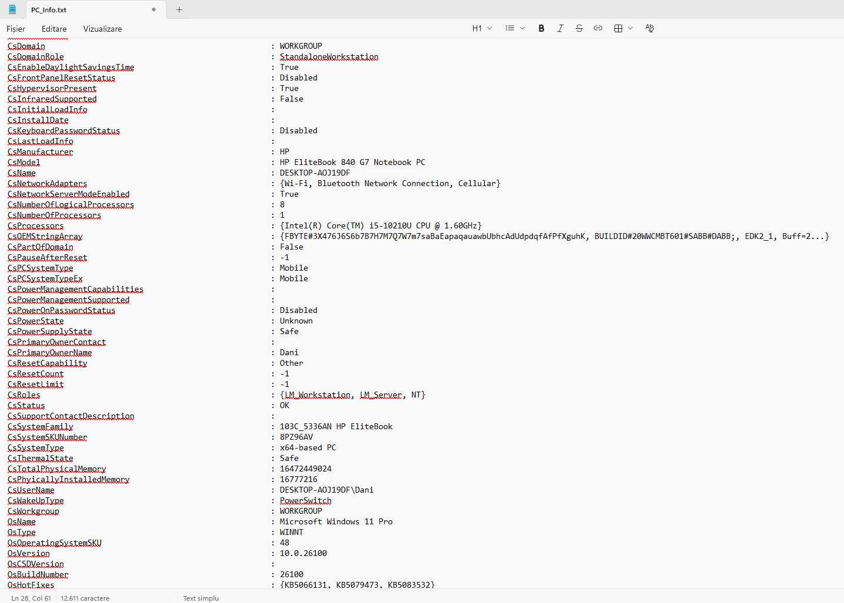
Task: Click the Text simplu status label
Action: pyautogui.click(x=201, y=598)
